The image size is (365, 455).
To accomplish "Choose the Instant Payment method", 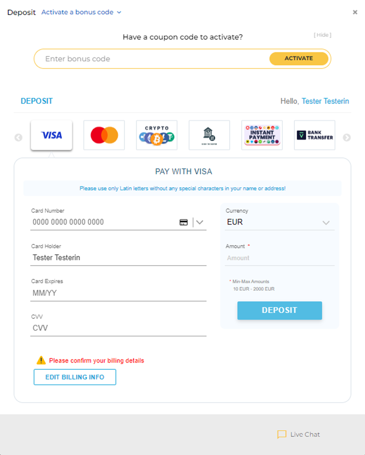I will [x=262, y=135].
